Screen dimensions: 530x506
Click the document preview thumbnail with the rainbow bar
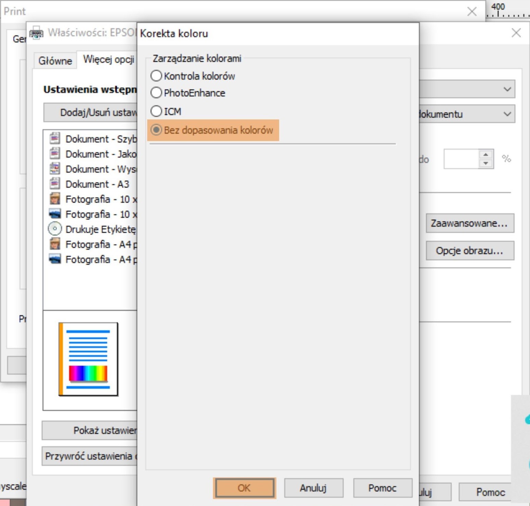coord(88,359)
